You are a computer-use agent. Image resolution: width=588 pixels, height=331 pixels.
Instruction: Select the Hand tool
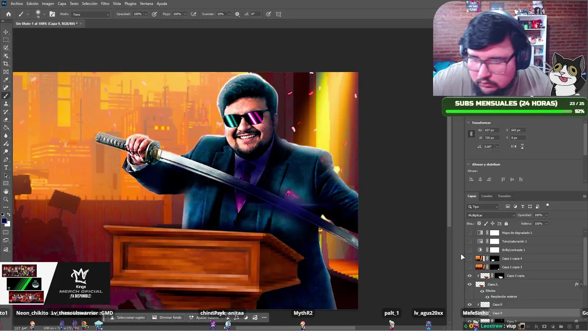tap(6, 191)
